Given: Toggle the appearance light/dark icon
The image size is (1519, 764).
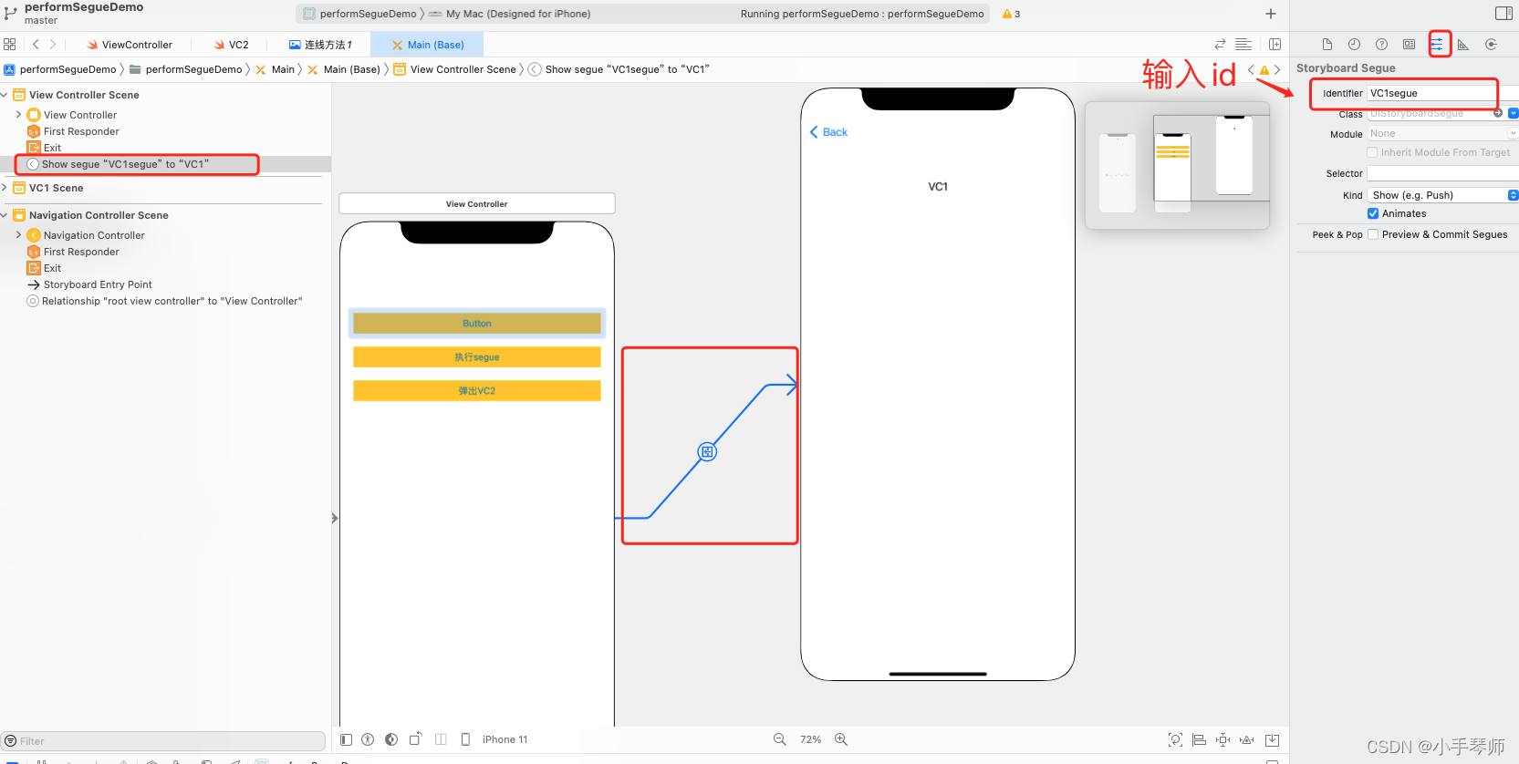Looking at the screenshot, I should pos(391,739).
